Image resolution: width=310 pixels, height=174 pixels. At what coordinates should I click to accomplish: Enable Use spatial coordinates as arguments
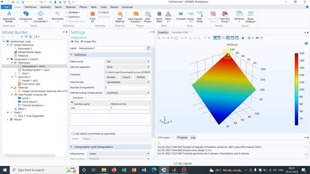(73, 133)
